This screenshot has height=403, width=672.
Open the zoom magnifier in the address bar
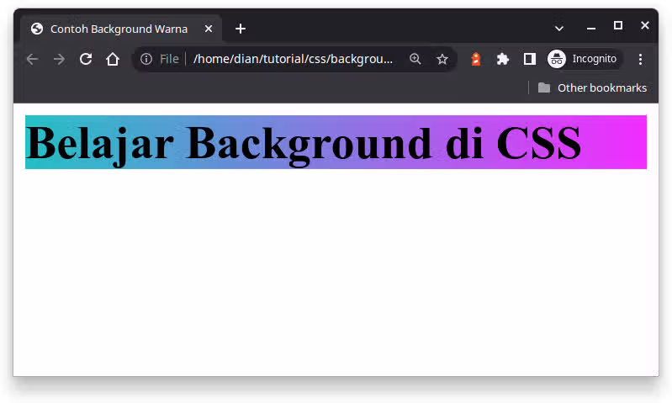(x=415, y=59)
